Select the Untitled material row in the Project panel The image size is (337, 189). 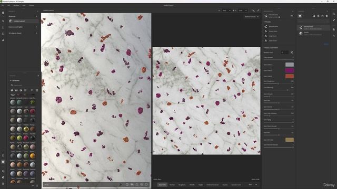23,21
